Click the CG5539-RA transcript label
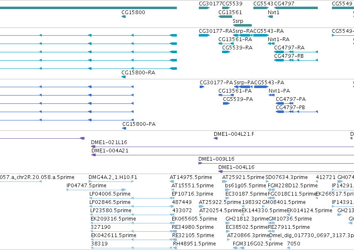The height and width of the screenshot is (250, 354). (x=237, y=48)
